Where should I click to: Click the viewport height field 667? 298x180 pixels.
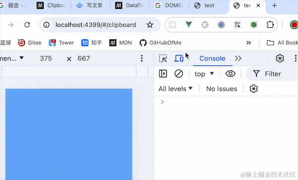83,59
